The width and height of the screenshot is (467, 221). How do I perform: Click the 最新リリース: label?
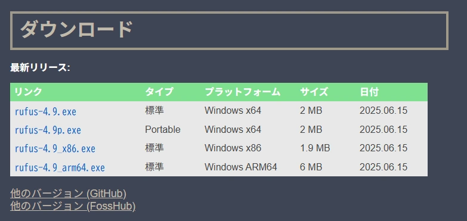tap(40, 67)
